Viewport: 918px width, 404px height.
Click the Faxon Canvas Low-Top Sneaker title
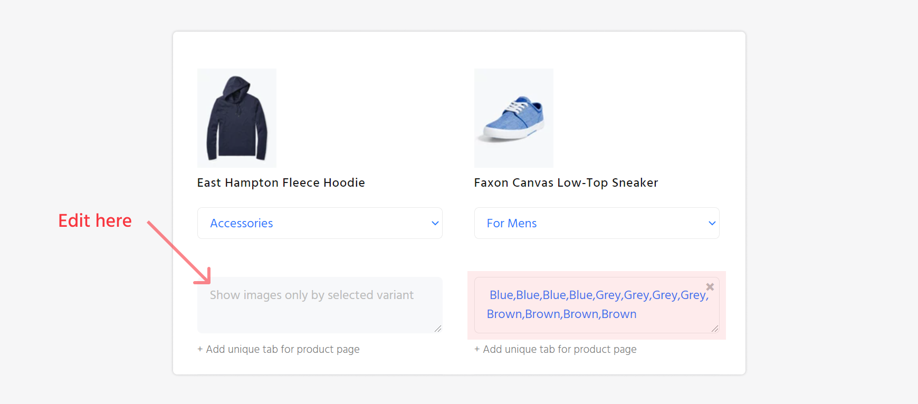click(x=566, y=182)
